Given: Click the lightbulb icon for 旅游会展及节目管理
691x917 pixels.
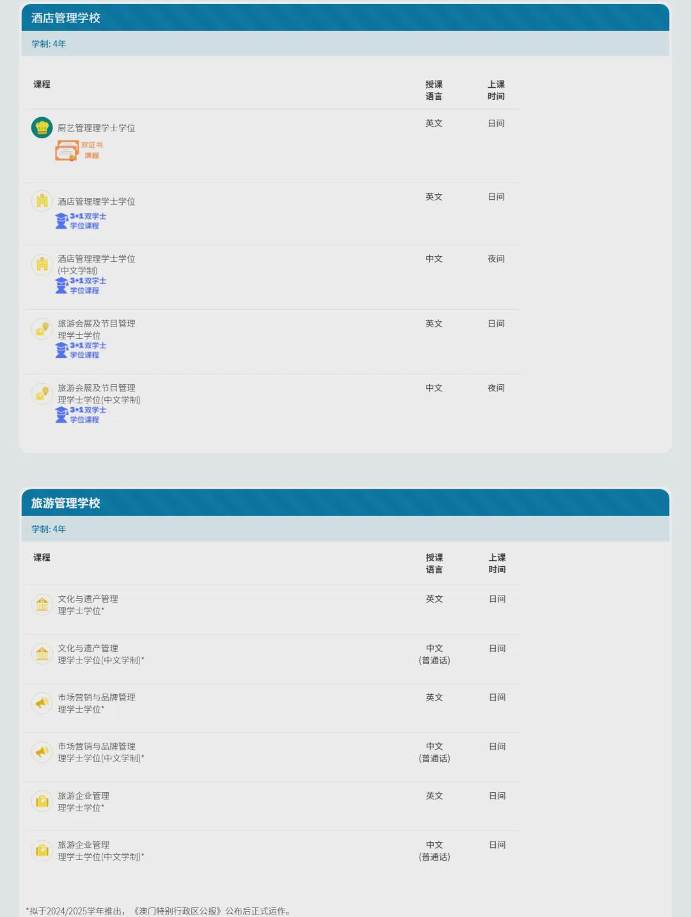Looking at the screenshot, I should coord(42,329).
